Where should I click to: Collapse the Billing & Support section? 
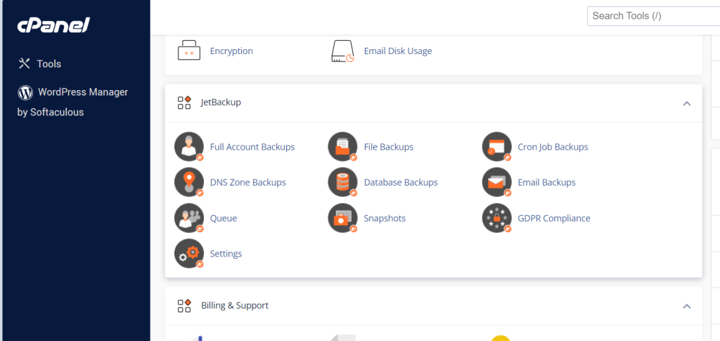(687, 306)
